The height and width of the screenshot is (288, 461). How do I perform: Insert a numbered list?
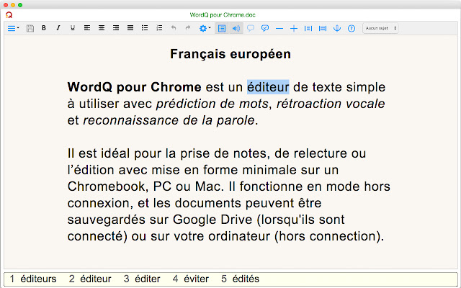(x=159, y=28)
